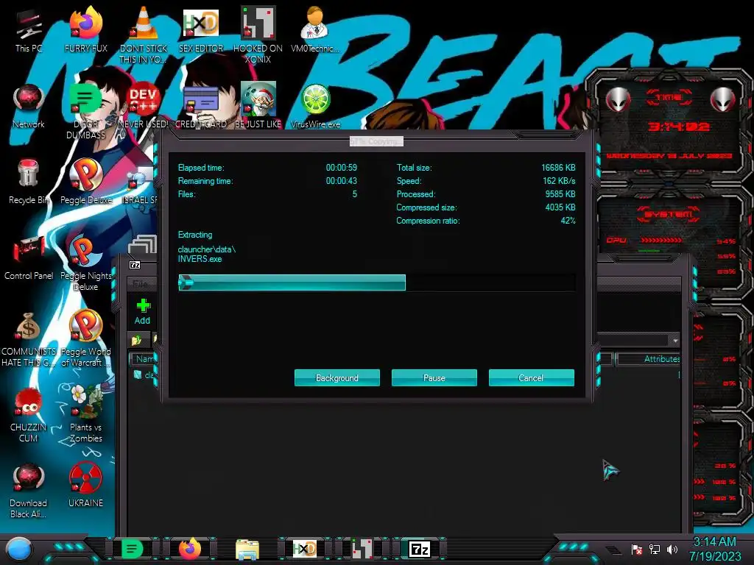
Task: Click the INVERS.exe file name text
Action: (200, 259)
